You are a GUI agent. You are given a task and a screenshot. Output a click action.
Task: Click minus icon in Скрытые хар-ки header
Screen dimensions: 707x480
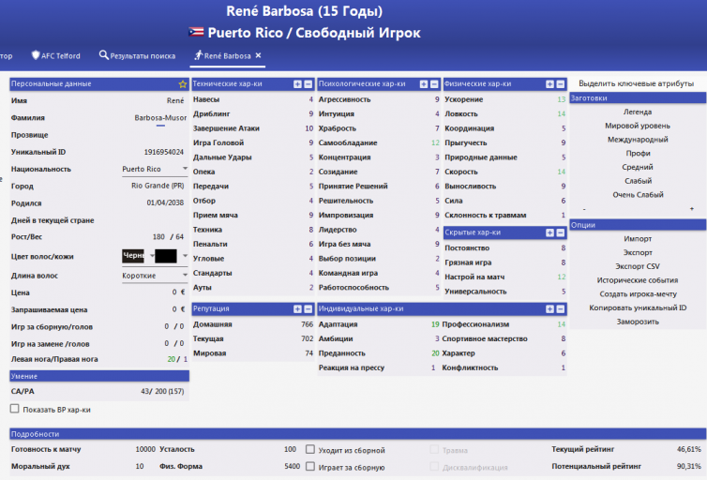[561, 232]
